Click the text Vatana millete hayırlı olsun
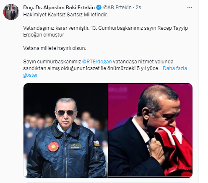This screenshot has height=183, width=208. pos(55,48)
